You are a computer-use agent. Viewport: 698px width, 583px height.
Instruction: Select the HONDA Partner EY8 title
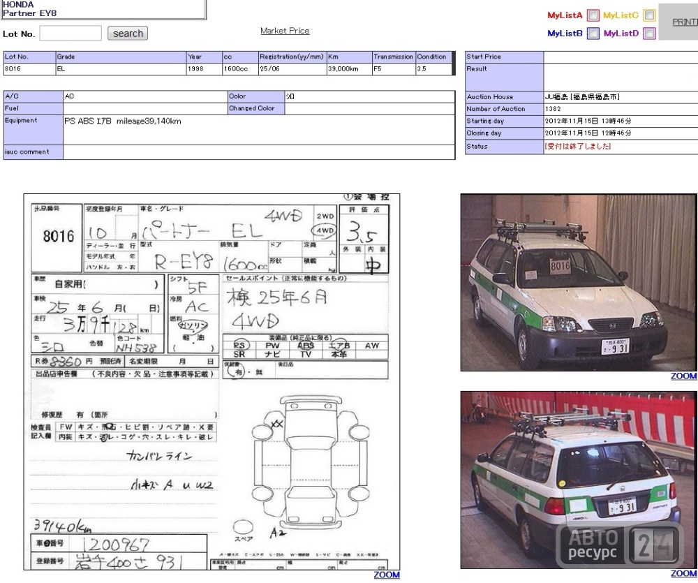30,9
